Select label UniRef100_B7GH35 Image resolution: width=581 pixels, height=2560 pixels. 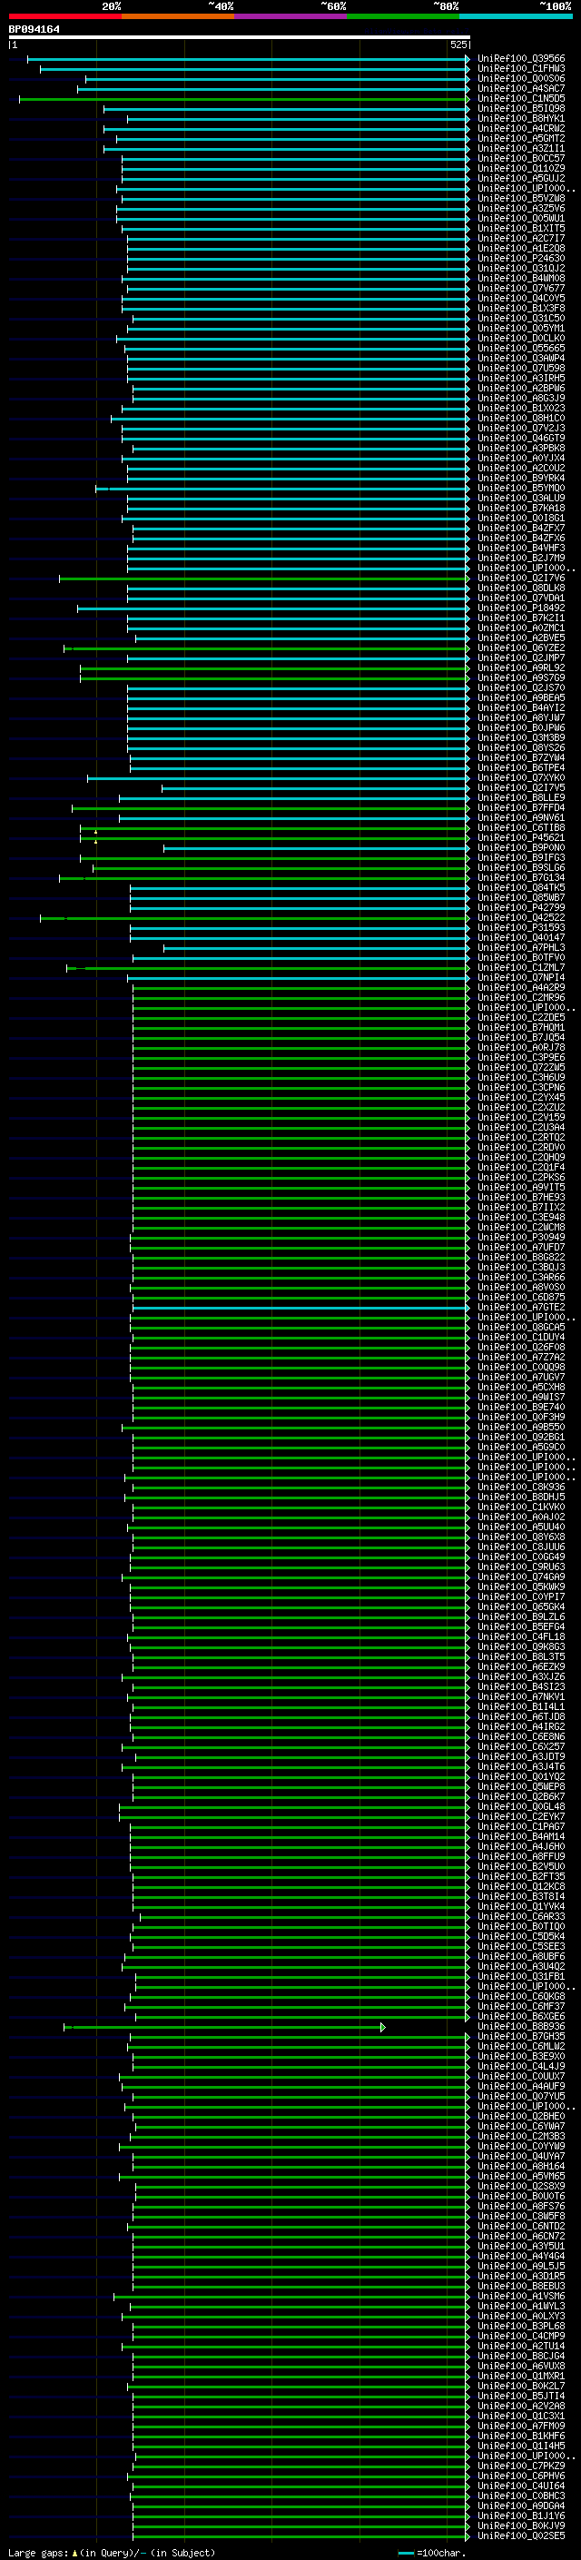[x=521, y=2036]
